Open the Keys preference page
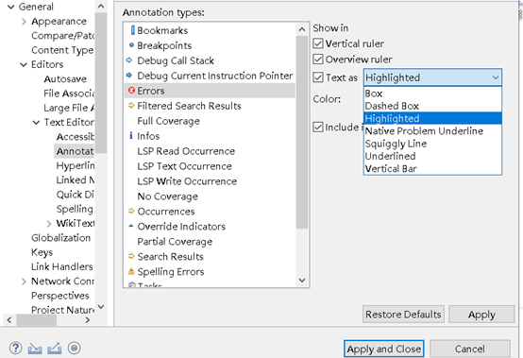This screenshot has height=358, width=523. (42, 252)
